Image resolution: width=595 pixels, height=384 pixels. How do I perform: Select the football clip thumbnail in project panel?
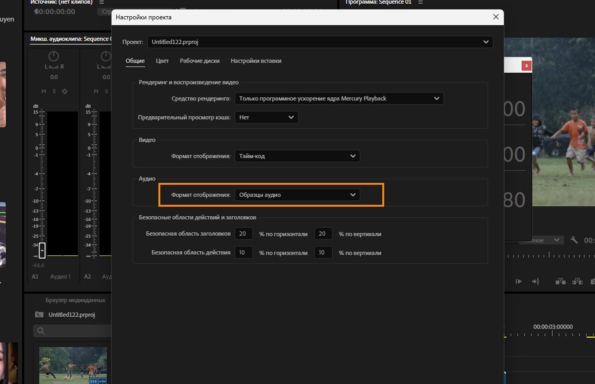[73, 365]
